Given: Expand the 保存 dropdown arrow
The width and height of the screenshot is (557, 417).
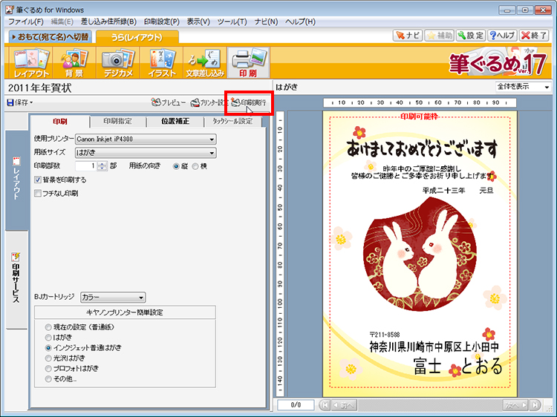Looking at the screenshot, I should point(31,102).
